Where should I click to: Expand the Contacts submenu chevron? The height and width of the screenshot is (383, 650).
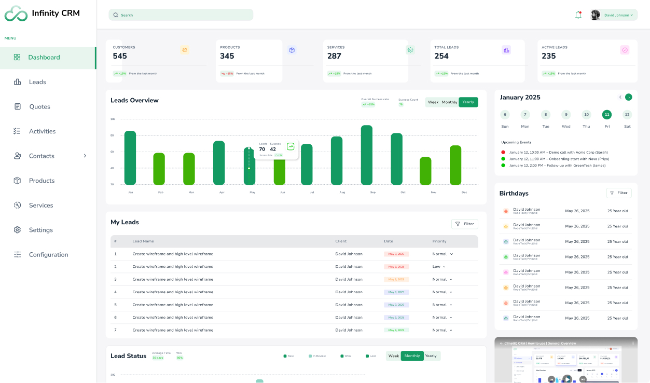[x=85, y=156]
